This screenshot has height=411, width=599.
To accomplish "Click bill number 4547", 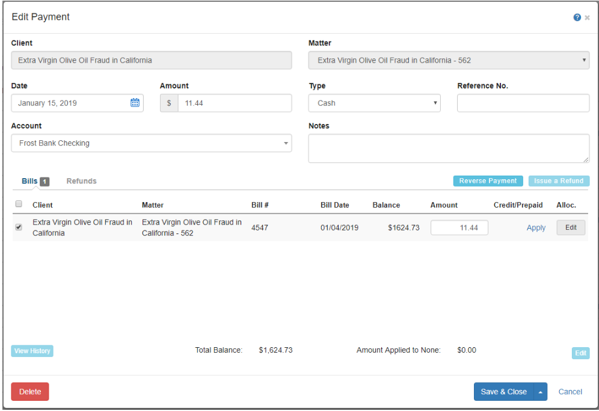I will pos(259,227).
